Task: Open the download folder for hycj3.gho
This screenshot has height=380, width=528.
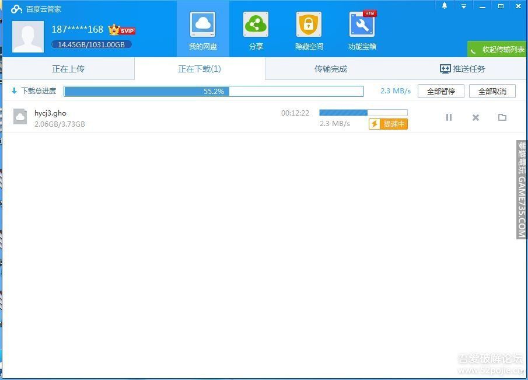Action: [502, 117]
